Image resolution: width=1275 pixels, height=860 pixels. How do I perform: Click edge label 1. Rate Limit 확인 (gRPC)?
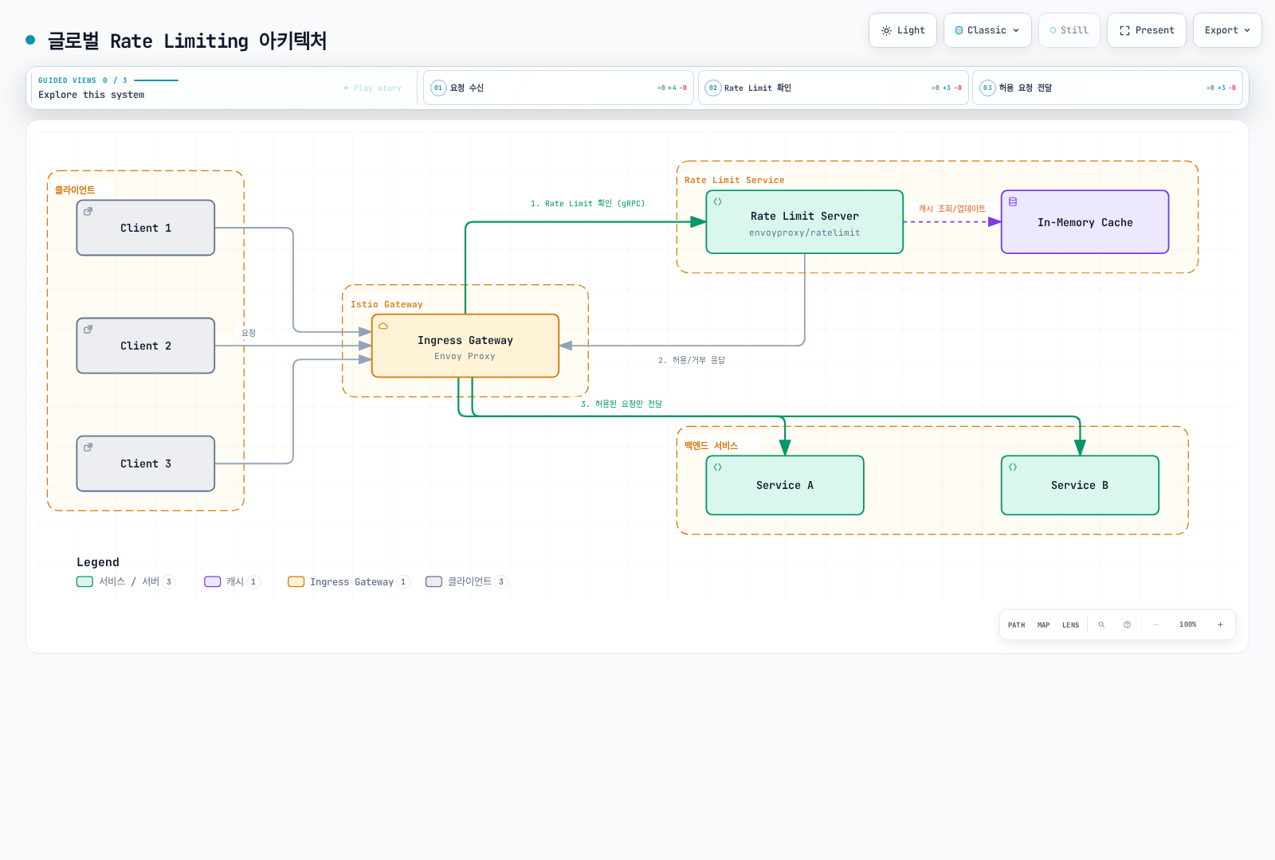pyautogui.click(x=587, y=204)
